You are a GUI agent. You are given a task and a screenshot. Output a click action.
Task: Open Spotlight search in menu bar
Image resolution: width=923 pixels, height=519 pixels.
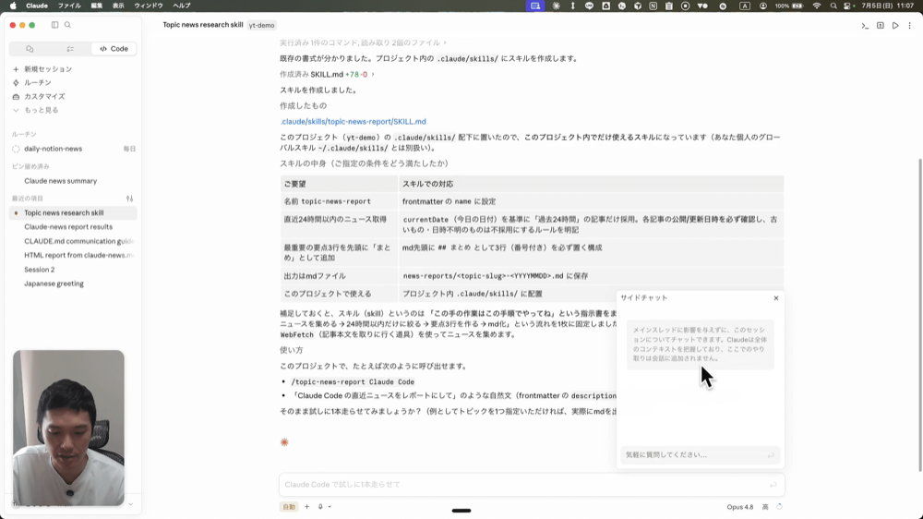pos(833,6)
